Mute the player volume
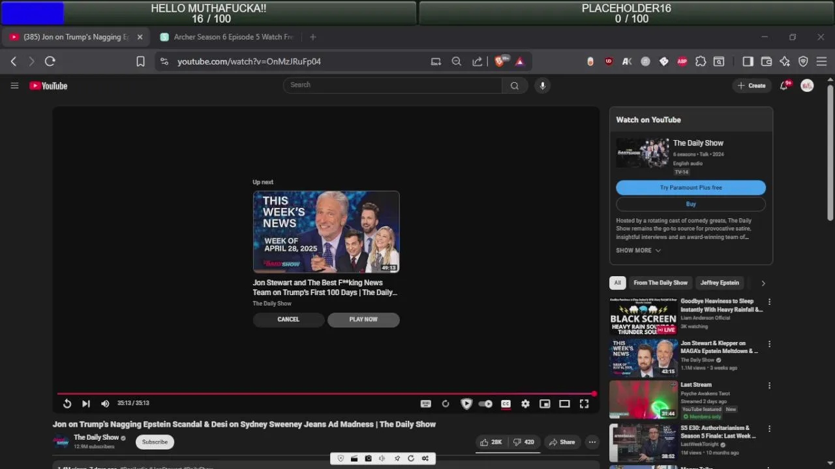Viewport: 835px width, 469px height. [105, 404]
